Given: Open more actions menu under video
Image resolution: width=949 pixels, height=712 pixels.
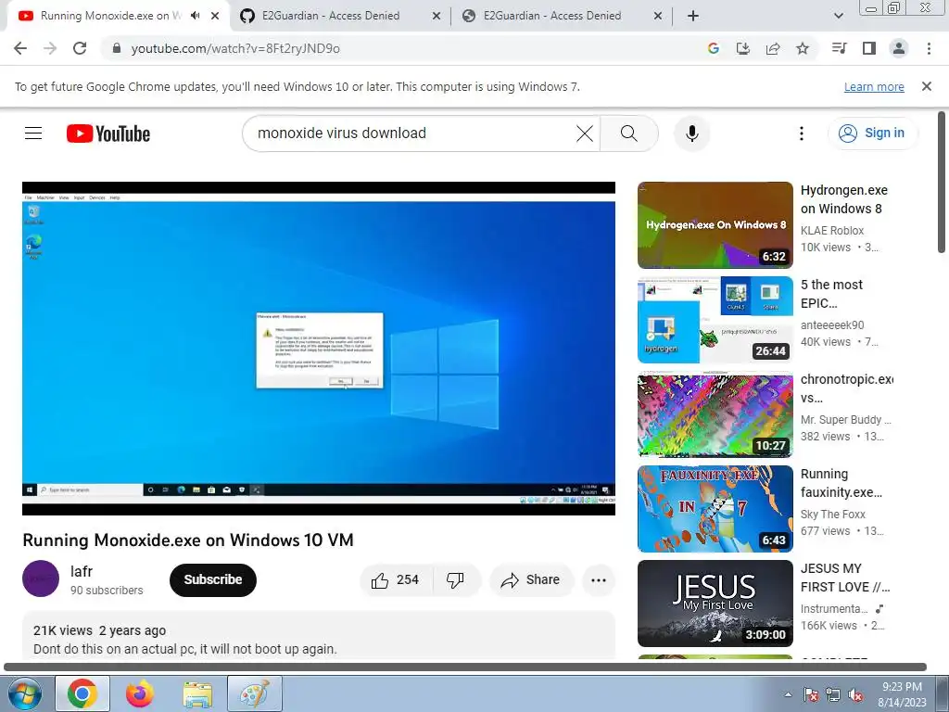Looking at the screenshot, I should 599,580.
